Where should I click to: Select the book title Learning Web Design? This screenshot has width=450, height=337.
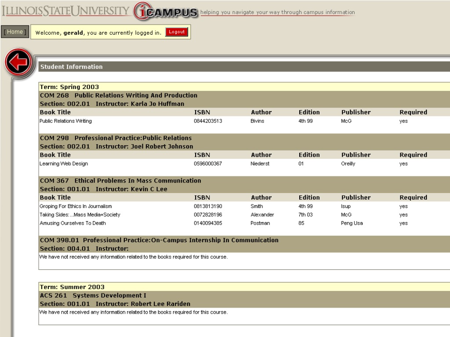tap(64, 164)
